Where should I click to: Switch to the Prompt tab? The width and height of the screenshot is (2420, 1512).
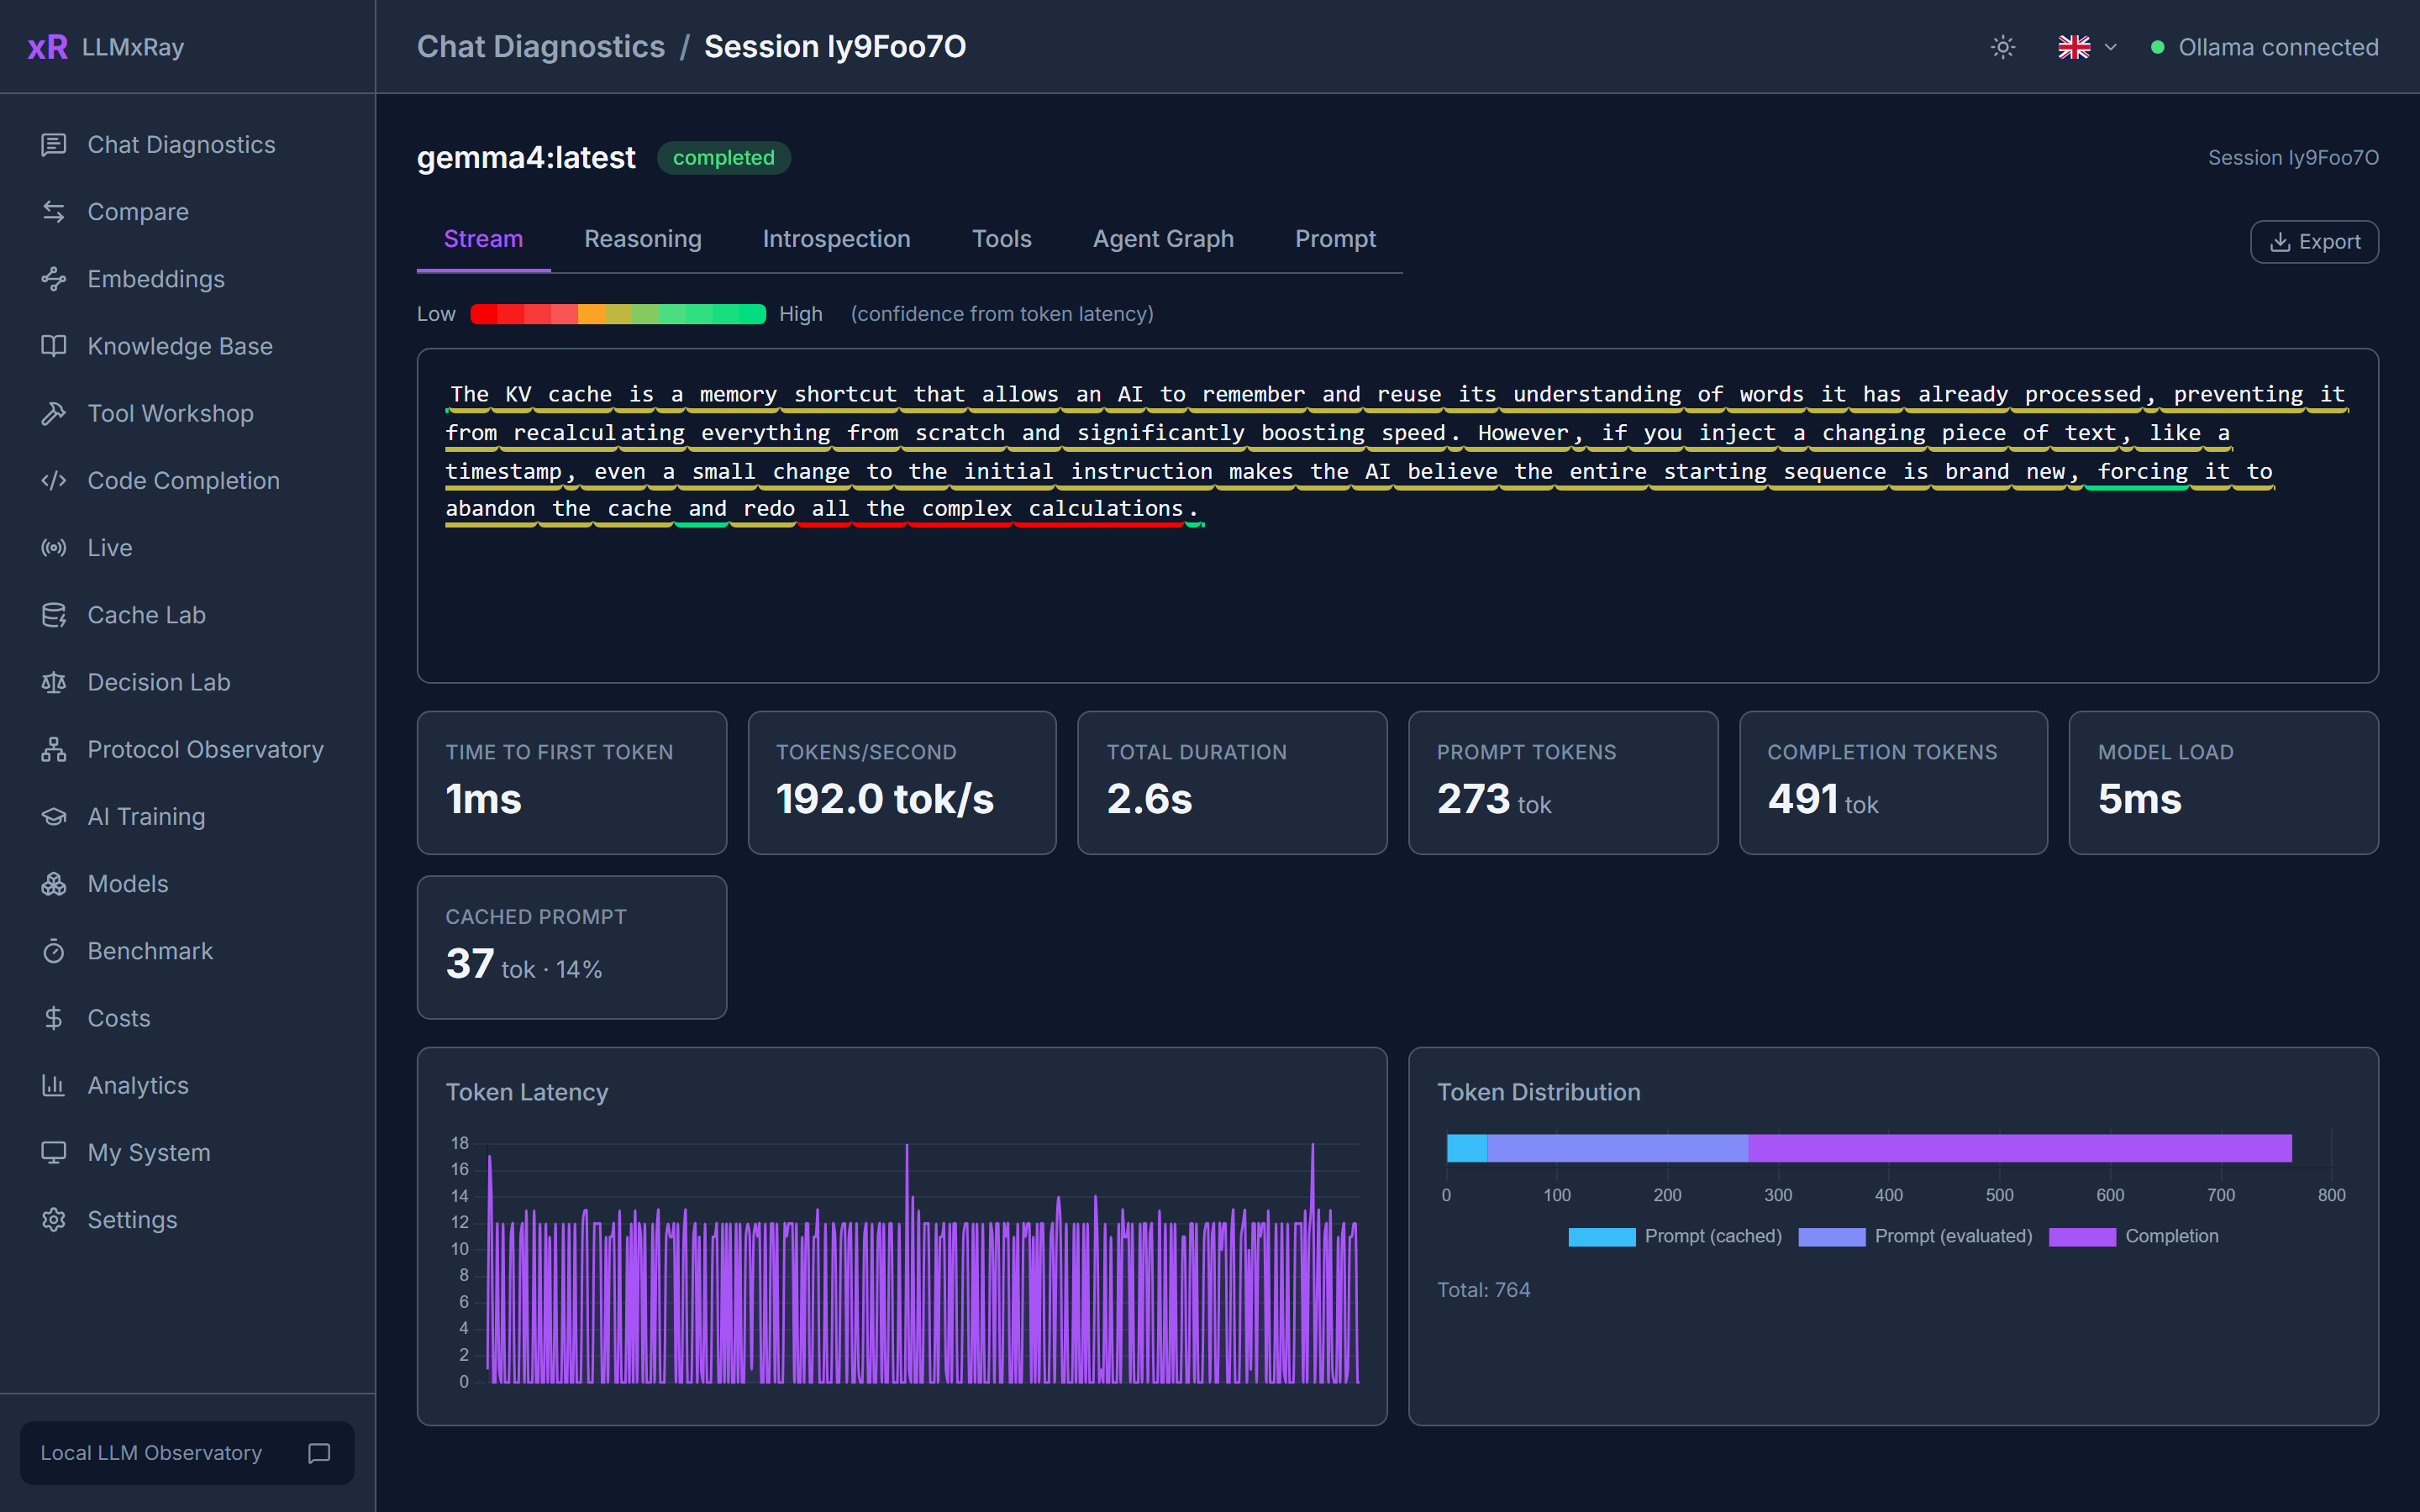1335,239
